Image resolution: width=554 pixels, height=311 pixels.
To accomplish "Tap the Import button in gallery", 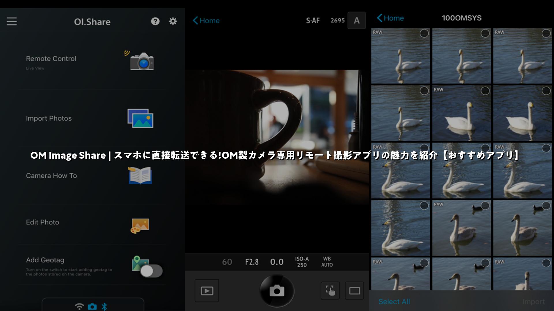I will pos(534,301).
